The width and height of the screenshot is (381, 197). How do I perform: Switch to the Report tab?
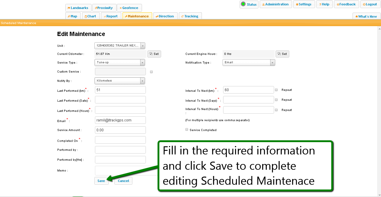click(x=111, y=16)
